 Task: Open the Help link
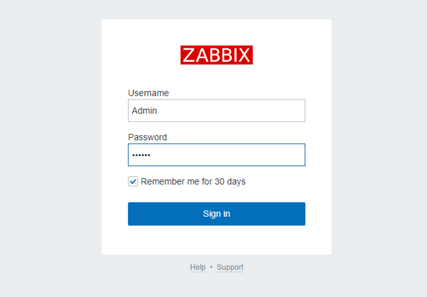point(198,267)
